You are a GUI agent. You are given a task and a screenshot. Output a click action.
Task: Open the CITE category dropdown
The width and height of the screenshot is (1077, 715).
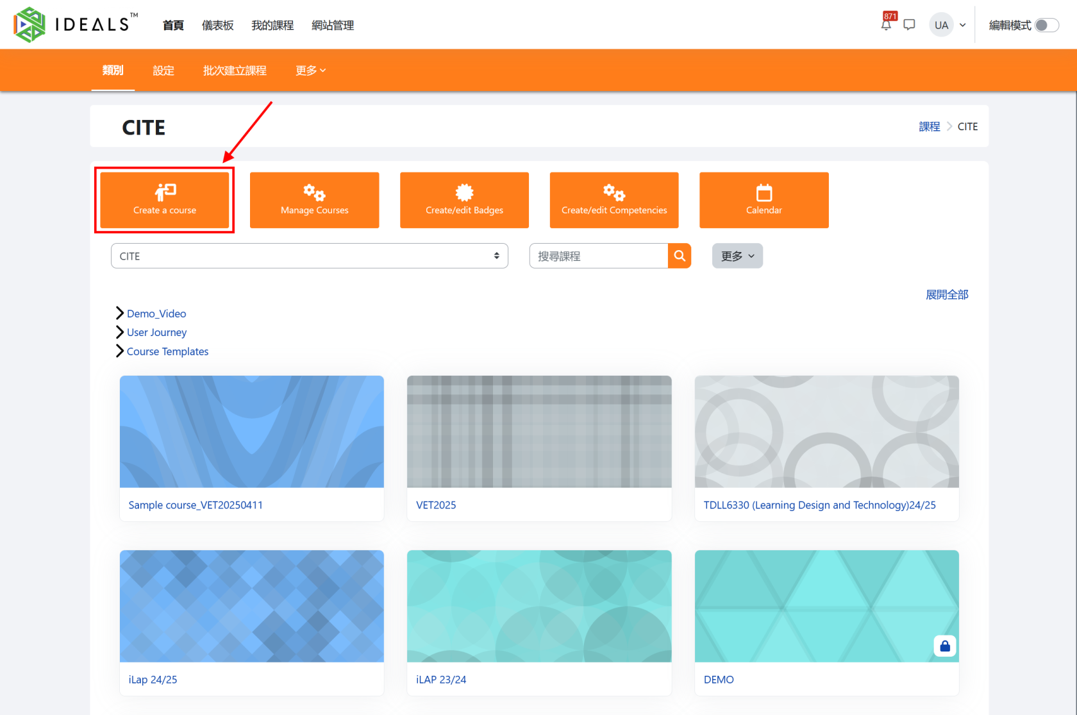pos(309,256)
